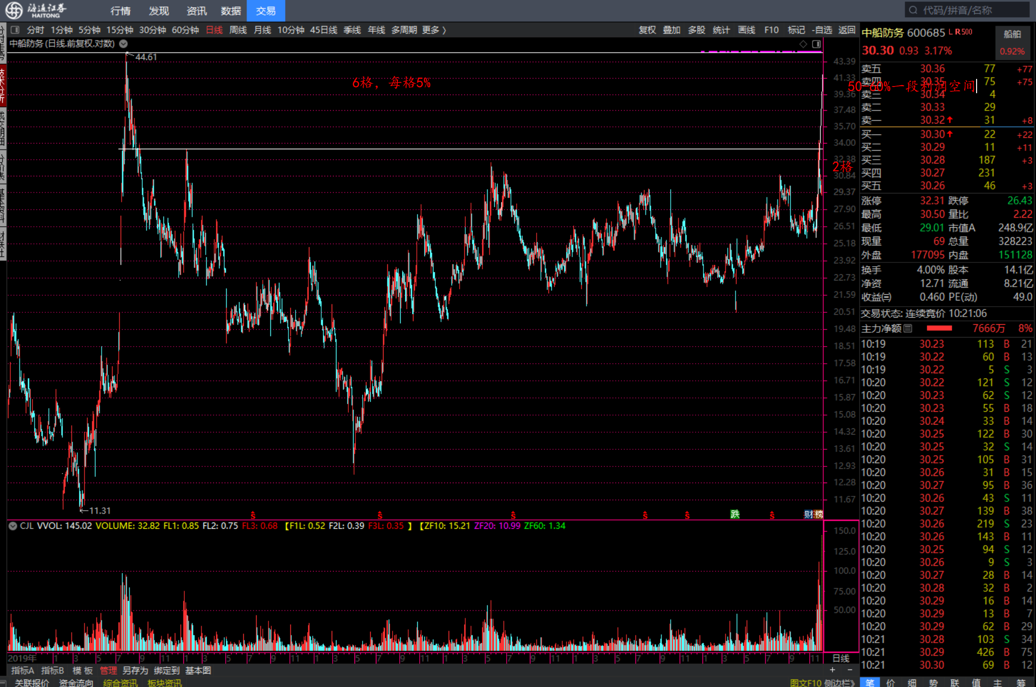Click the green 跌 marker on chart
1036x687 pixels.
pos(735,514)
